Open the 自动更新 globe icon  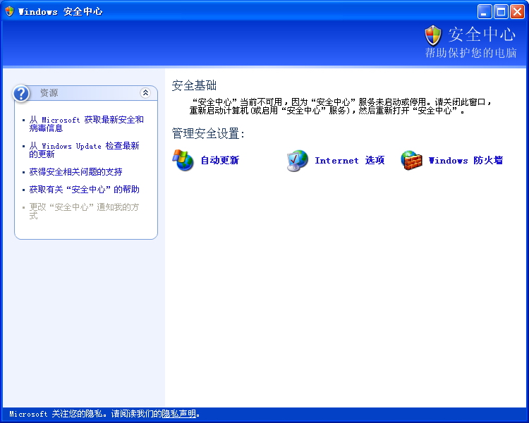[183, 160]
